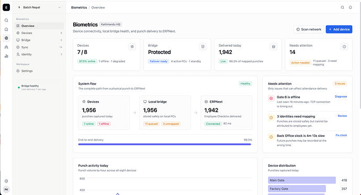Screen dimensions: 361x195
Task: Click the Overview breadcrumb
Action: 98,8
